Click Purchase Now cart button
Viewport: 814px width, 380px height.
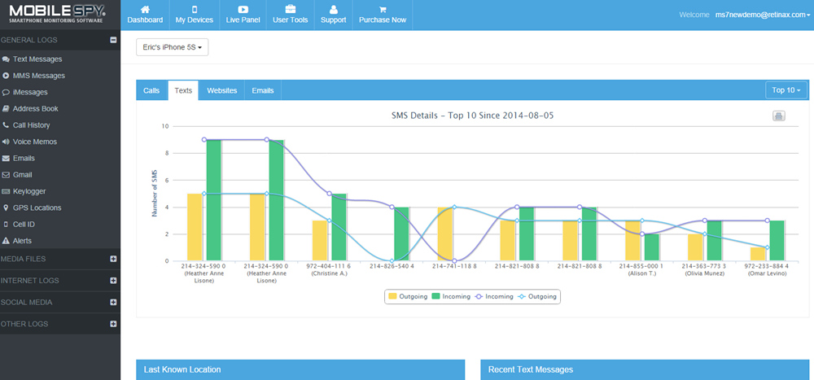click(x=383, y=15)
